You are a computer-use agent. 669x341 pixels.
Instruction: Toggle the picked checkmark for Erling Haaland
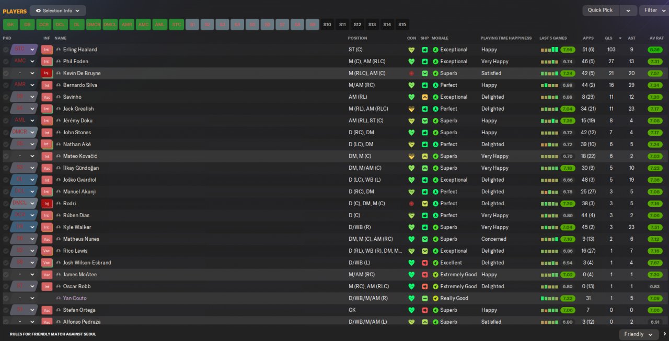coord(6,50)
